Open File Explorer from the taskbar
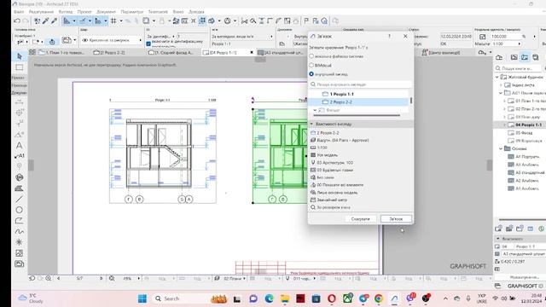Viewport: 546px width, 307px height. coord(285,298)
